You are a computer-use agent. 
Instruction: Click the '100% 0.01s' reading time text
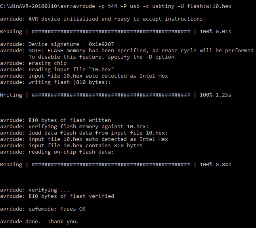pyautogui.click(x=216, y=32)
